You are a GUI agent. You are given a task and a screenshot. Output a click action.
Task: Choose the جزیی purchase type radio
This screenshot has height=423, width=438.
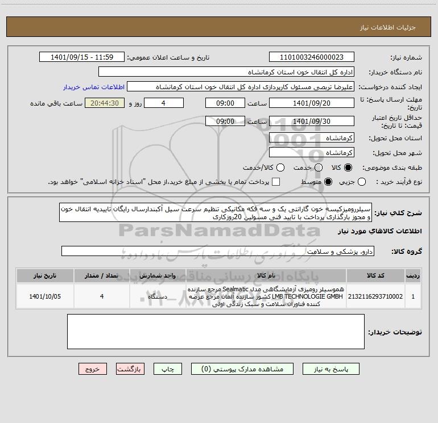(362, 182)
